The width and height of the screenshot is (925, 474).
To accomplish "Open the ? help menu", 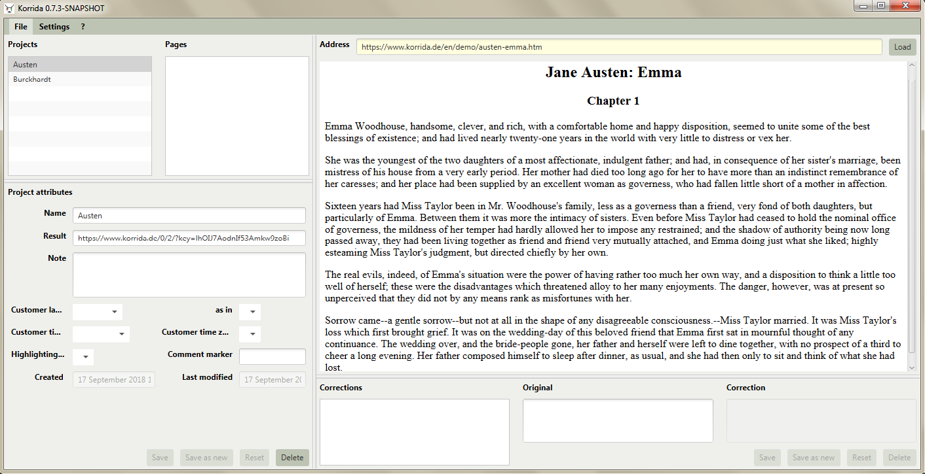I will (x=83, y=27).
